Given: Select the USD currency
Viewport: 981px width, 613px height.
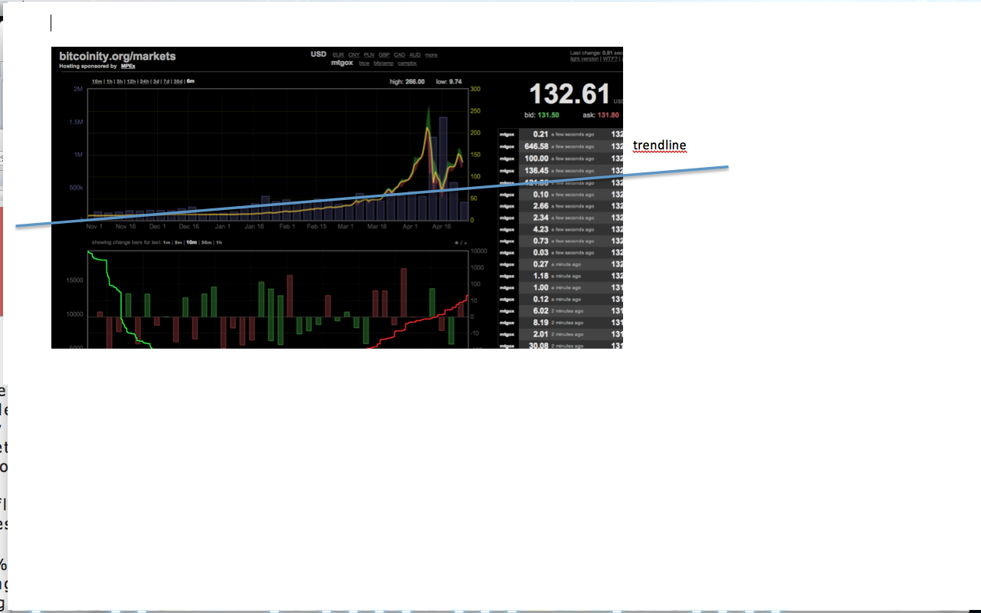Looking at the screenshot, I should pos(318,54).
